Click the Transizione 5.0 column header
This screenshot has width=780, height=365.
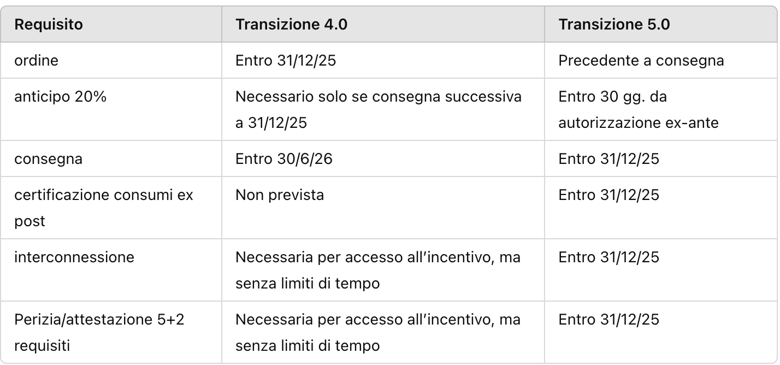pos(614,25)
